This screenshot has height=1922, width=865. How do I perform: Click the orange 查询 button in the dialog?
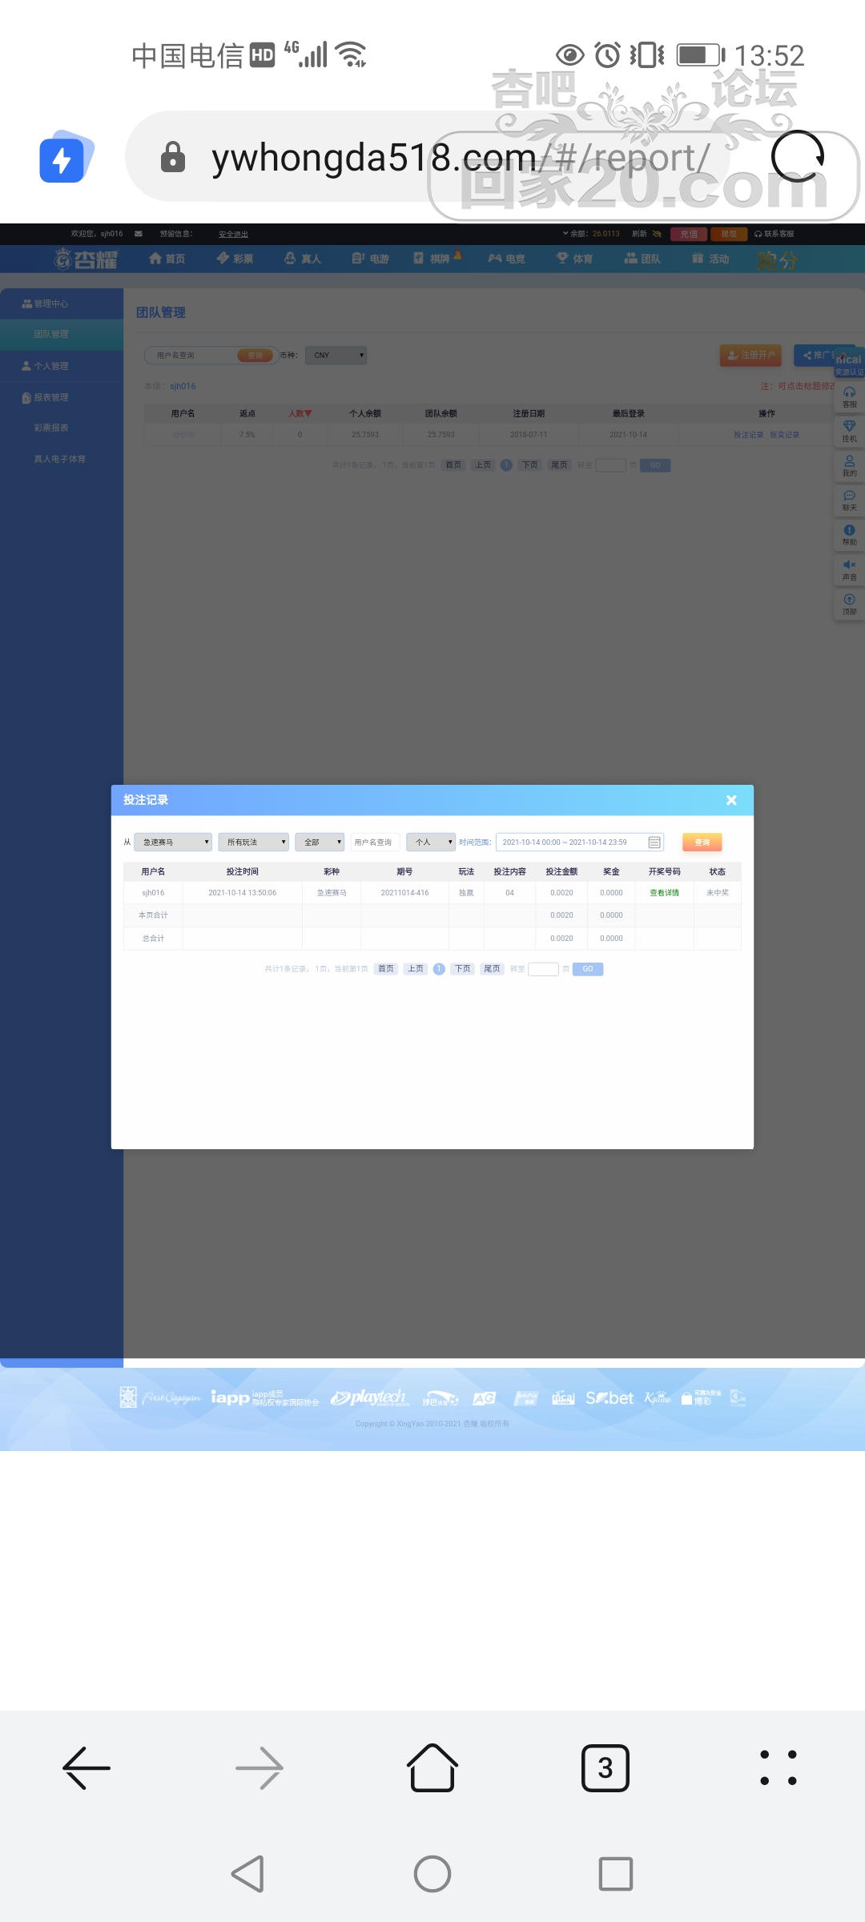click(x=702, y=842)
